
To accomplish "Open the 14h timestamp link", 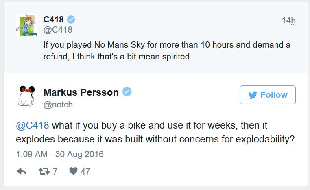I will pyautogui.click(x=289, y=20).
